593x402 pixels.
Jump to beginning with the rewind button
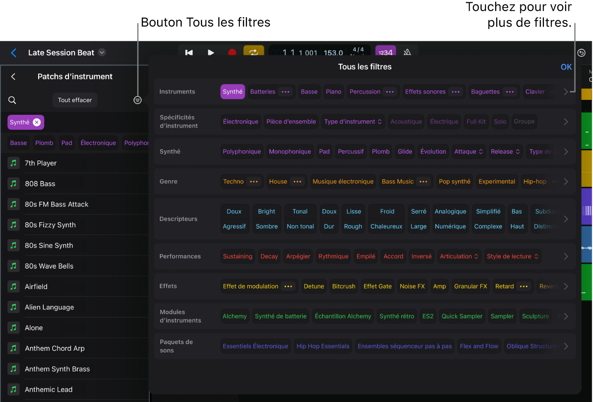[x=189, y=53]
